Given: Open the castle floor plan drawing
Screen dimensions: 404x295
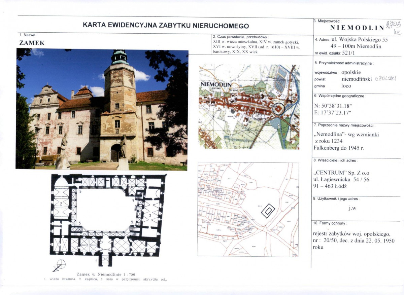Looking at the screenshot, I should [x=108, y=219].
